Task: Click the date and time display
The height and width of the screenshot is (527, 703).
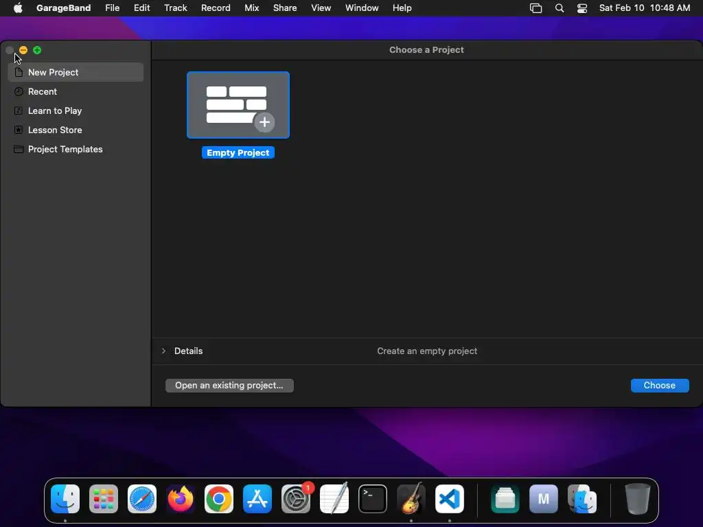Action: pos(644,8)
